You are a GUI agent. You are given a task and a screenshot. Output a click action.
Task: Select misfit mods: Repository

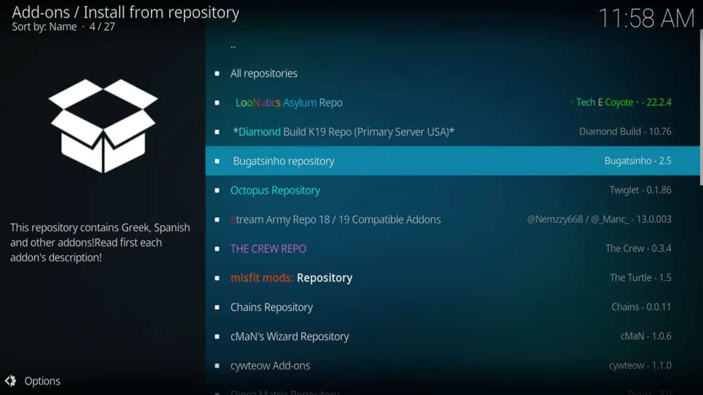coord(453,278)
